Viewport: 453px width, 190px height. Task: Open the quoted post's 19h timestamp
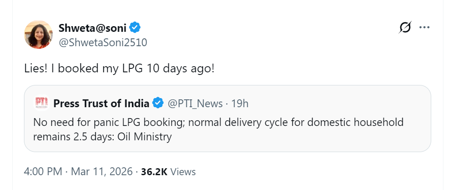pyautogui.click(x=240, y=104)
